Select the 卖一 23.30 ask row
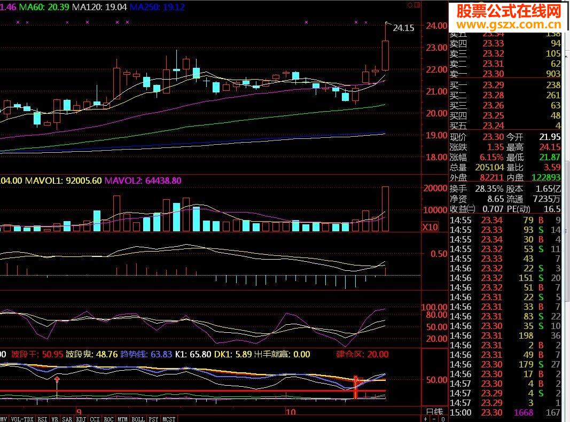This screenshot has height=422, width=570. [505, 74]
